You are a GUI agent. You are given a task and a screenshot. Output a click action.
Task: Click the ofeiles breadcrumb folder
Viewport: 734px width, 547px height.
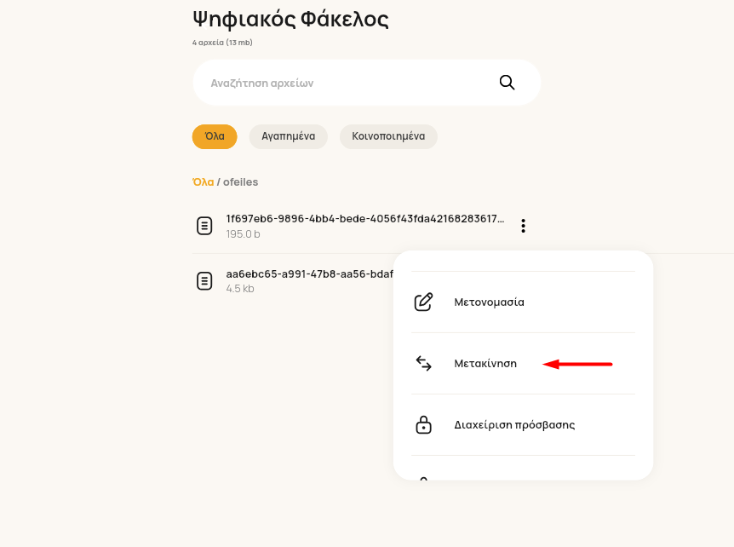tap(241, 181)
